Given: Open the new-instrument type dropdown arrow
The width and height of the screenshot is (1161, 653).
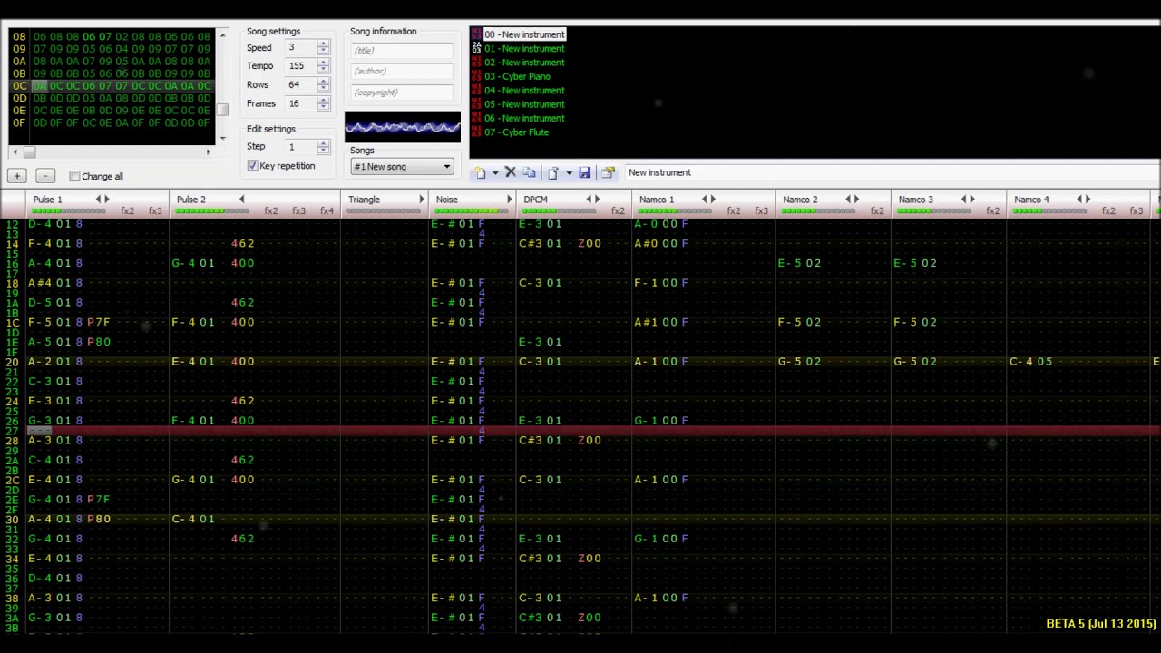Looking at the screenshot, I should pos(494,172).
